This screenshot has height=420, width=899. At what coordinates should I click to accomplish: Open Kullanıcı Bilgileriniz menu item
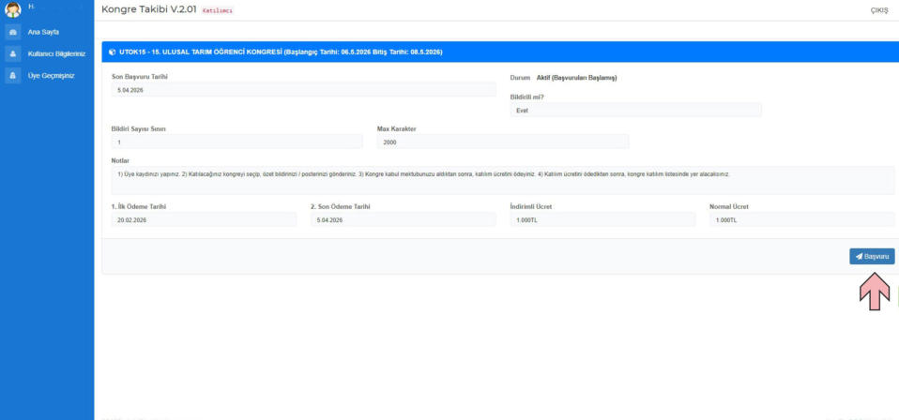[x=56, y=53]
